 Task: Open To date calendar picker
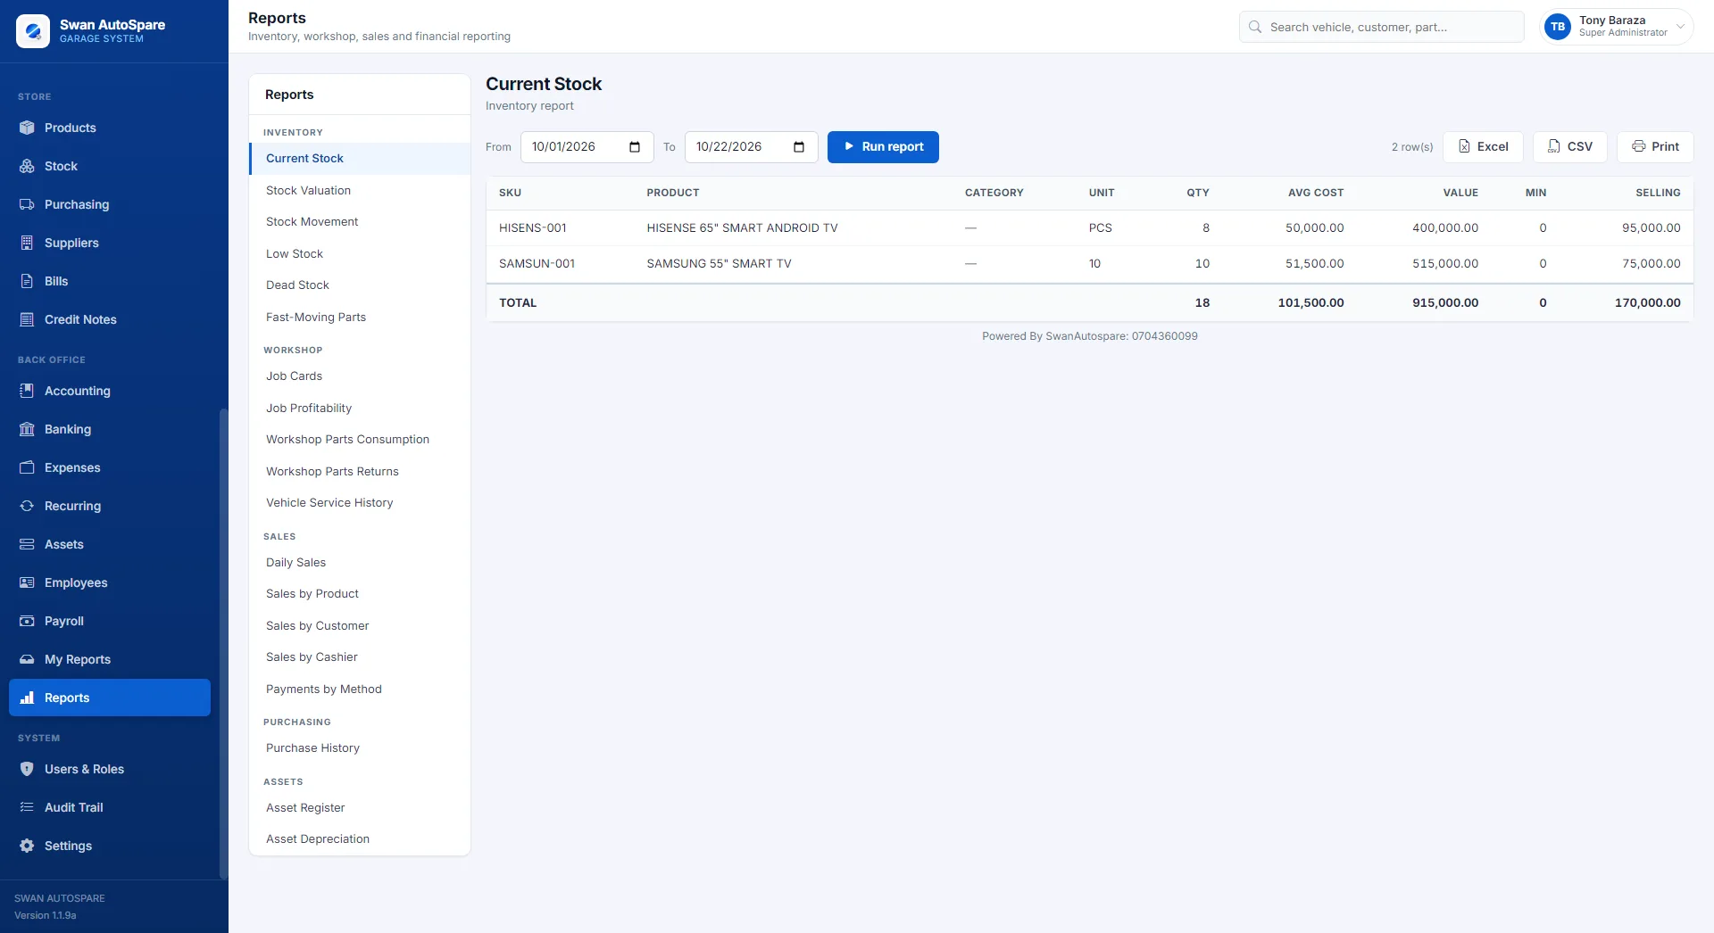[799, 147]
